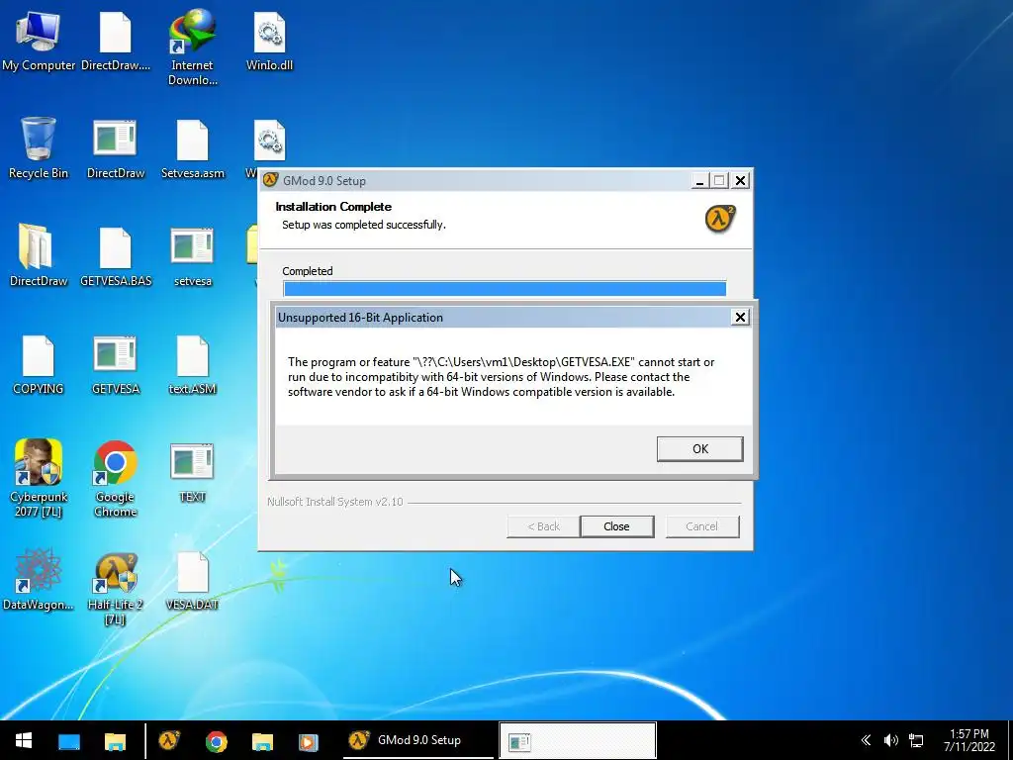Click the Half-Life 2 logo in setup header
The image size is (1013, 760).
pos(720,219)
